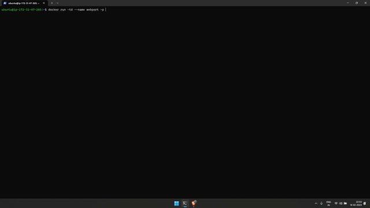Close the terminal window
The image size is (370, 208).
[x=365, y=3]
